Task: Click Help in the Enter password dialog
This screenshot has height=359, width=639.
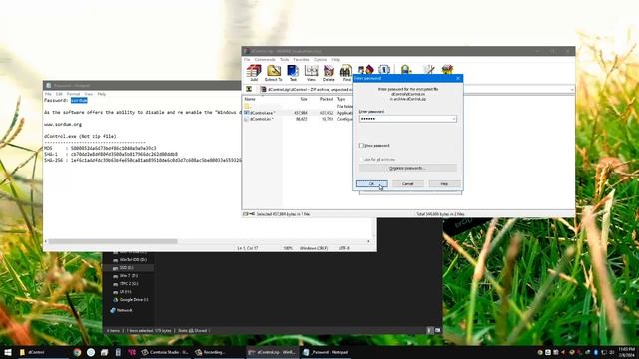Action: [444, 183]
